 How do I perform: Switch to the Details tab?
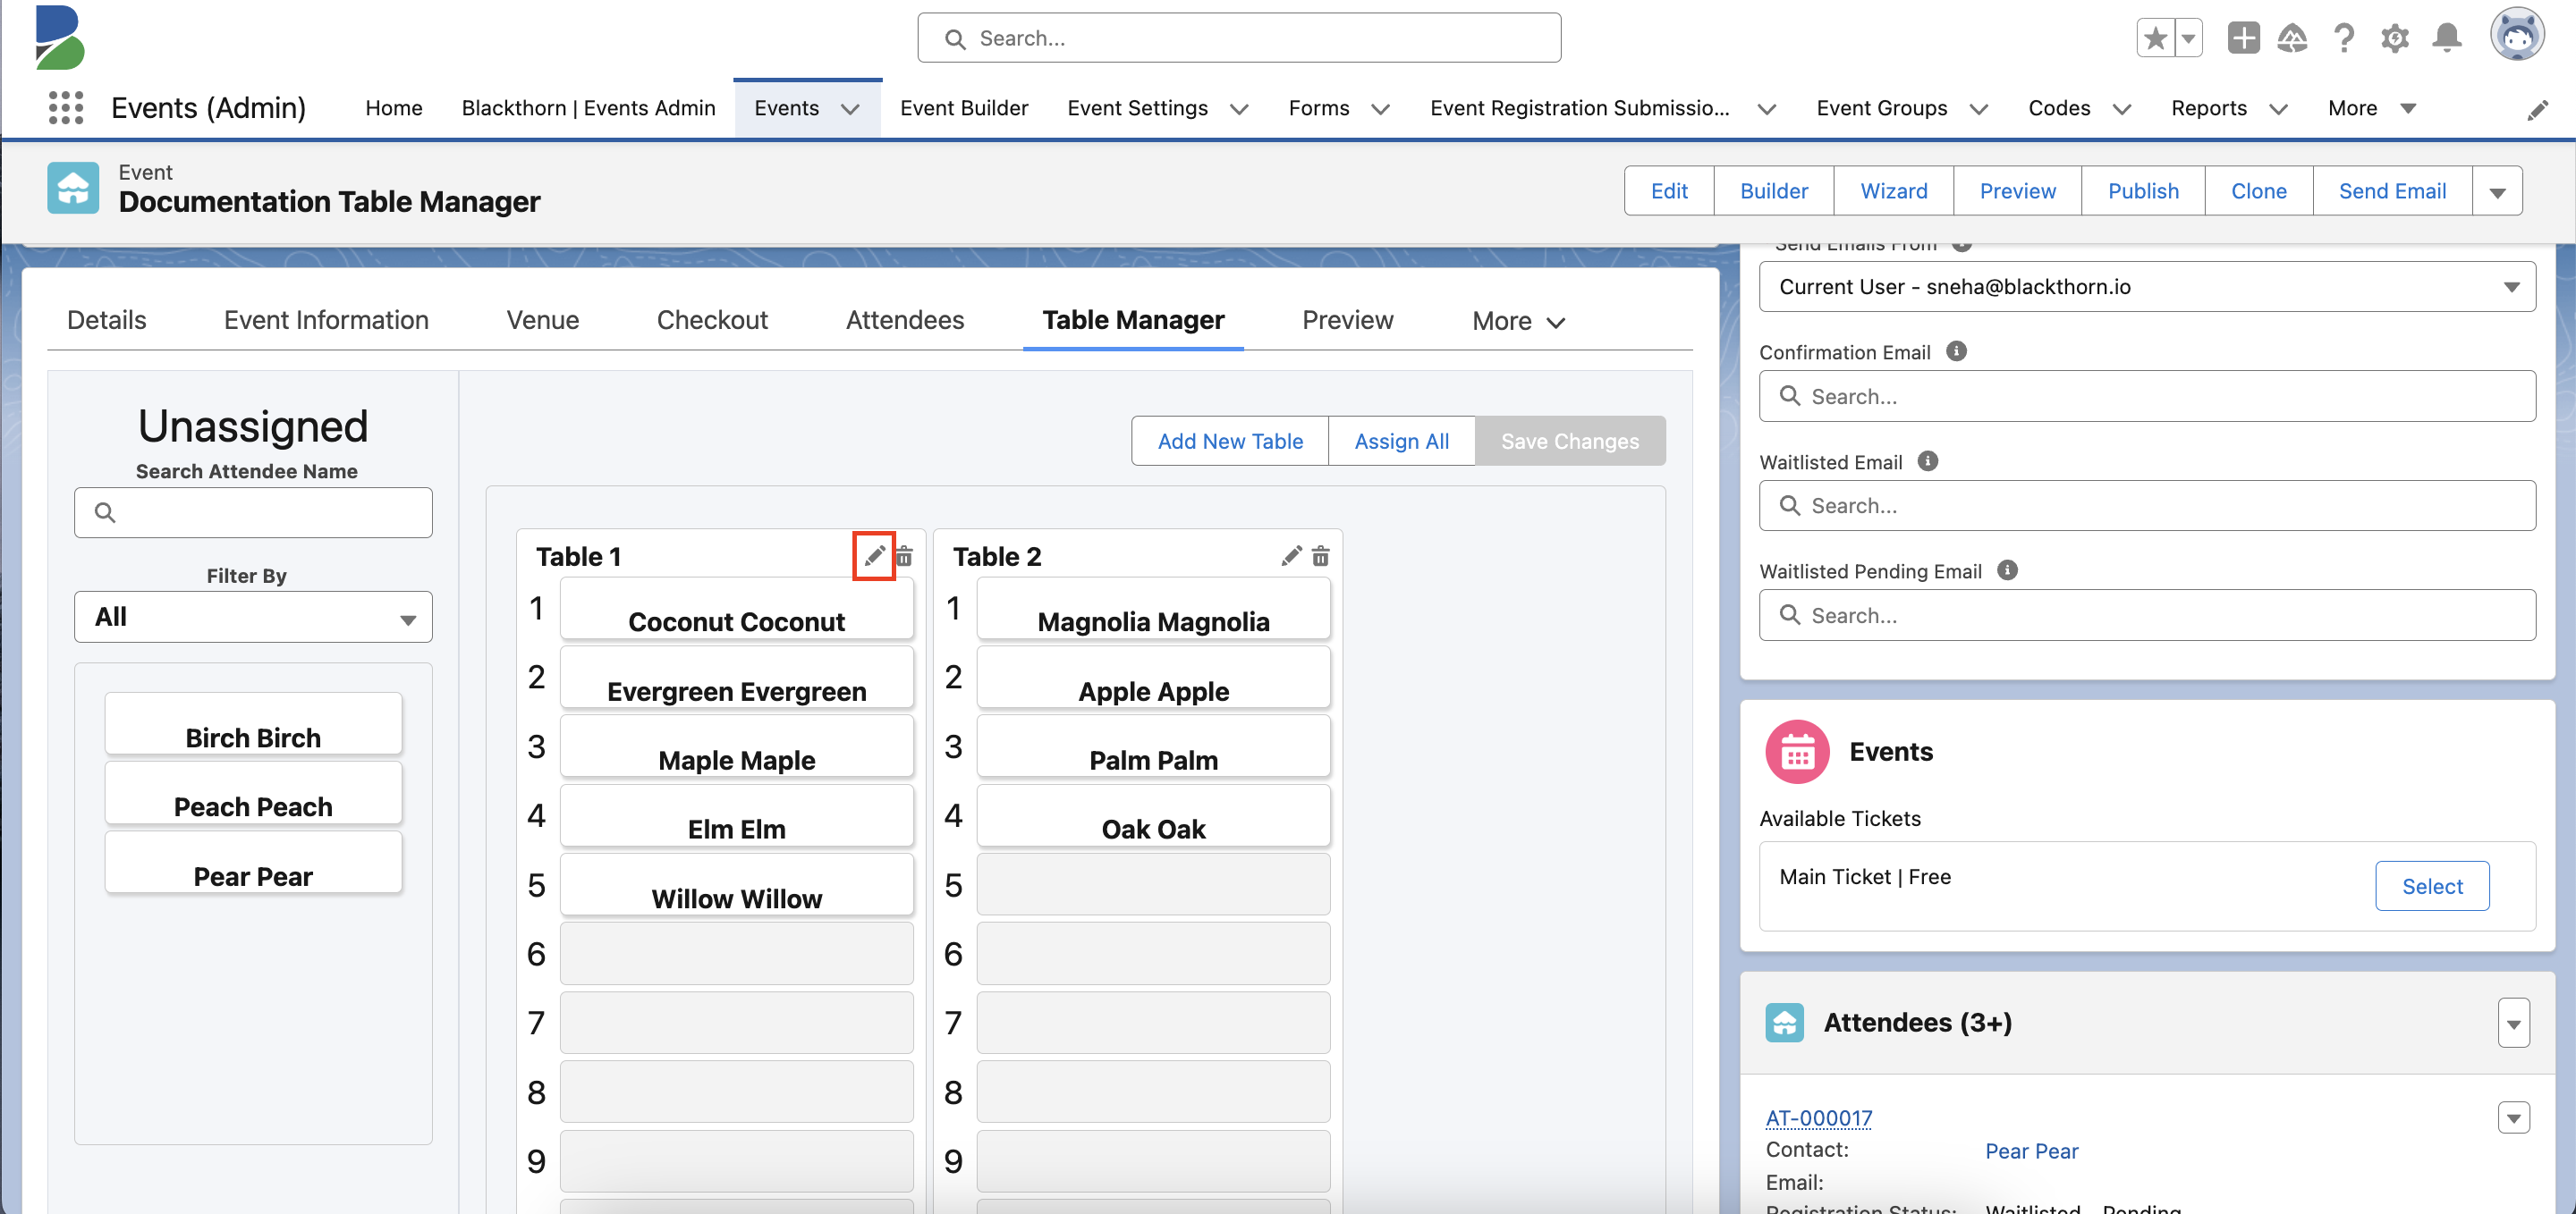(106, 320)
